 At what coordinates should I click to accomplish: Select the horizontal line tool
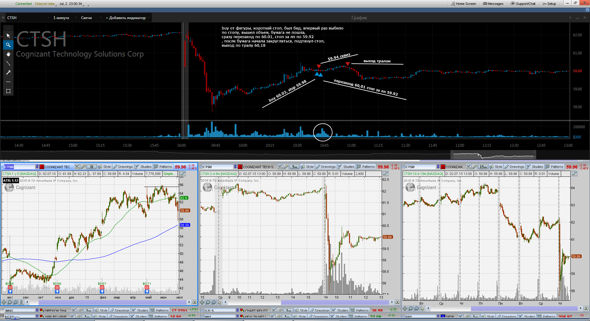click(8, 82)
